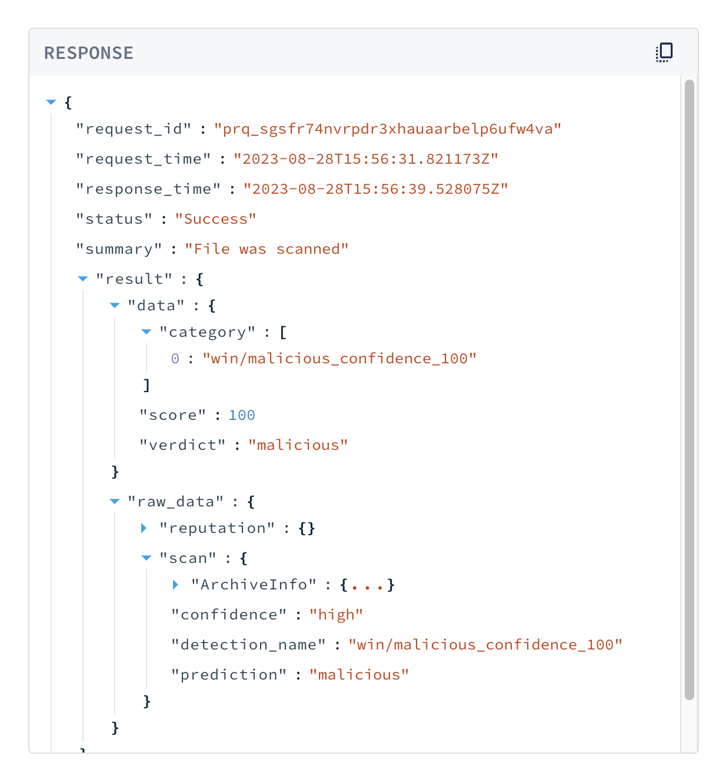Collapse the "raw_data" node

(x=115, y=502)
